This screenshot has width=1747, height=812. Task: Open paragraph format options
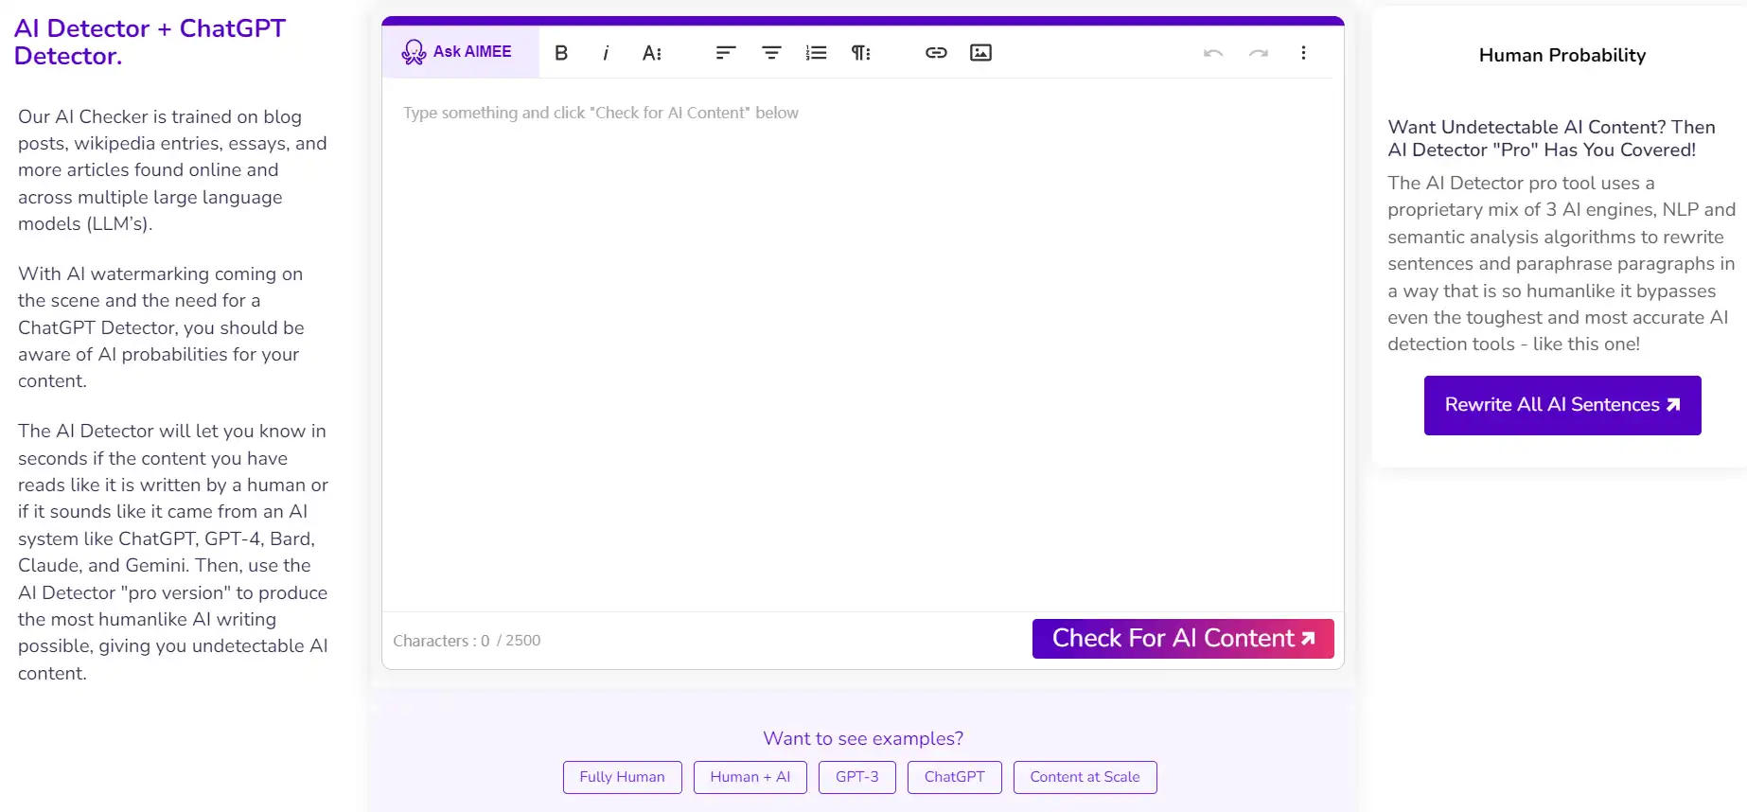coord(860,53)
